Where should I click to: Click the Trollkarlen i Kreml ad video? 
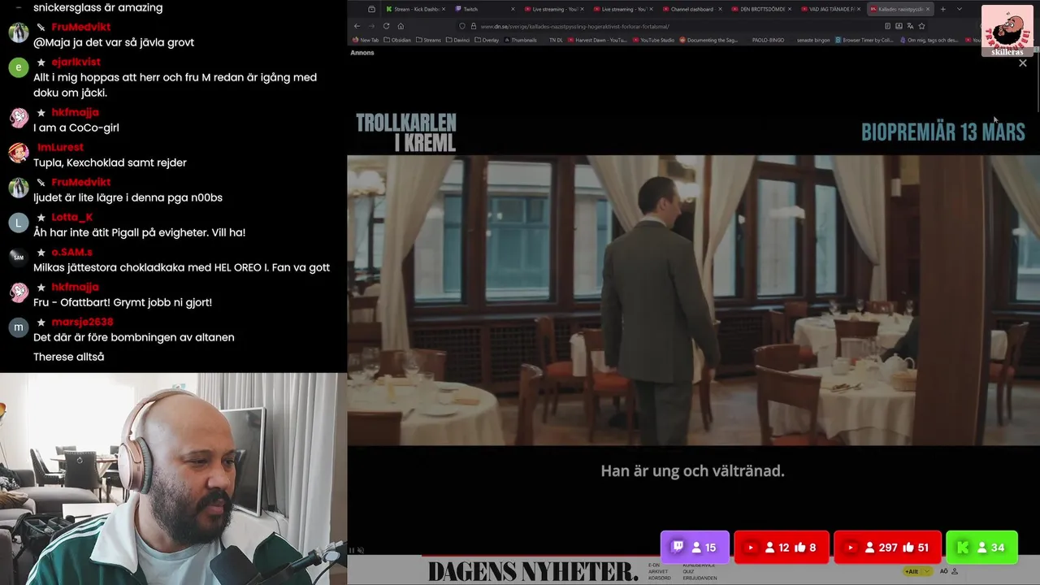(693, 300)
